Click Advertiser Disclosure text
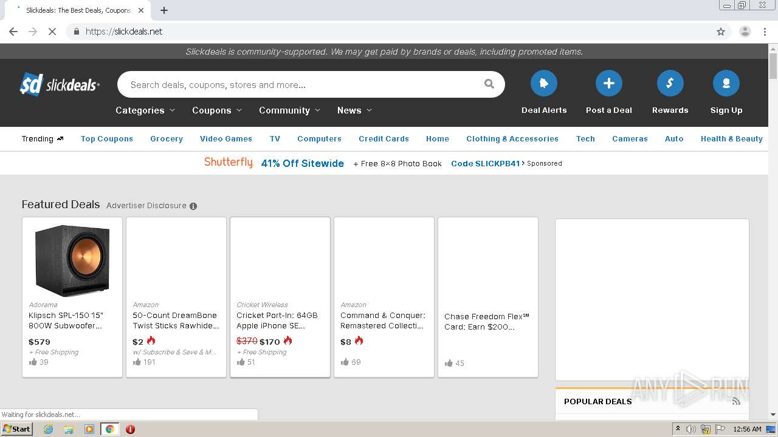Image resolution: width=778 pixels, height=437 pixels. click(x=146, y=206)
